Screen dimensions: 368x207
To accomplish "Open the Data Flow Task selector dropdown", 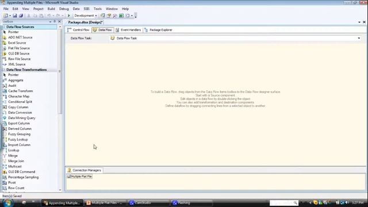I will 359,39.
